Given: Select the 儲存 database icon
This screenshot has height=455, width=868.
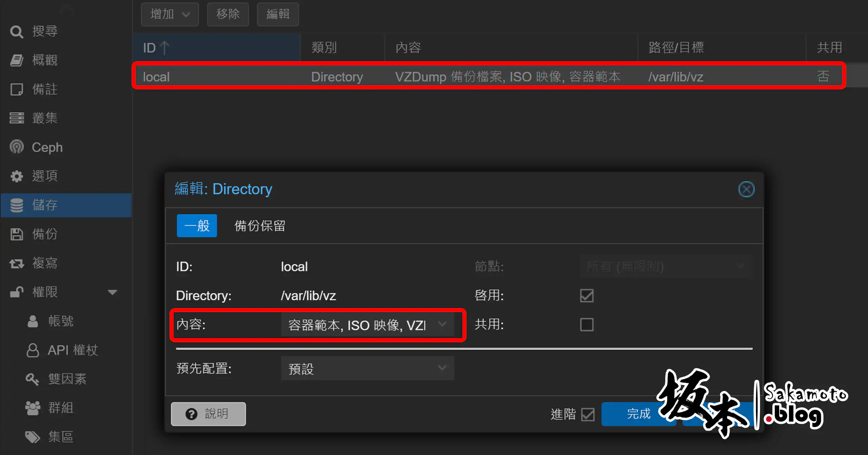Looking at the screenshot, I should [x=16, y=205].
